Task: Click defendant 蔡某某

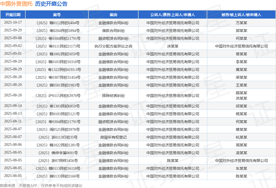Action: [x=241, y=129]
